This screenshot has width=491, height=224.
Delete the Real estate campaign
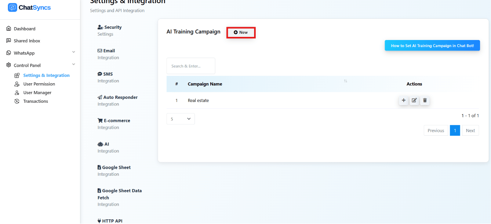(425, 100)
